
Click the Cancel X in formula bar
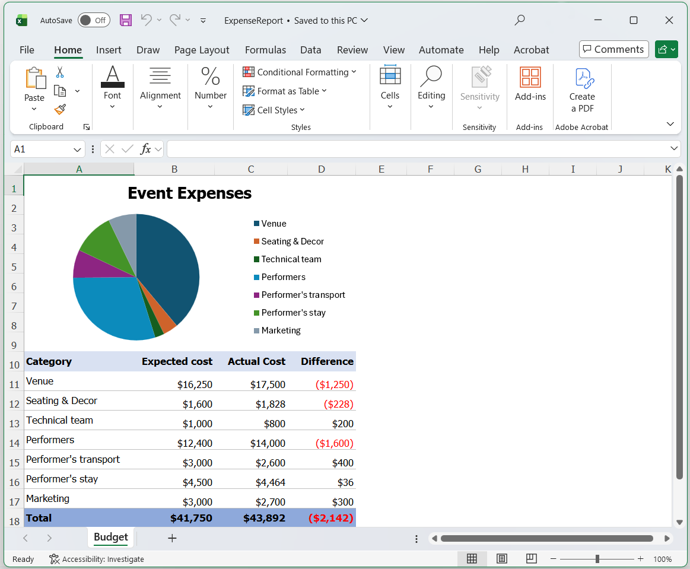110,149
